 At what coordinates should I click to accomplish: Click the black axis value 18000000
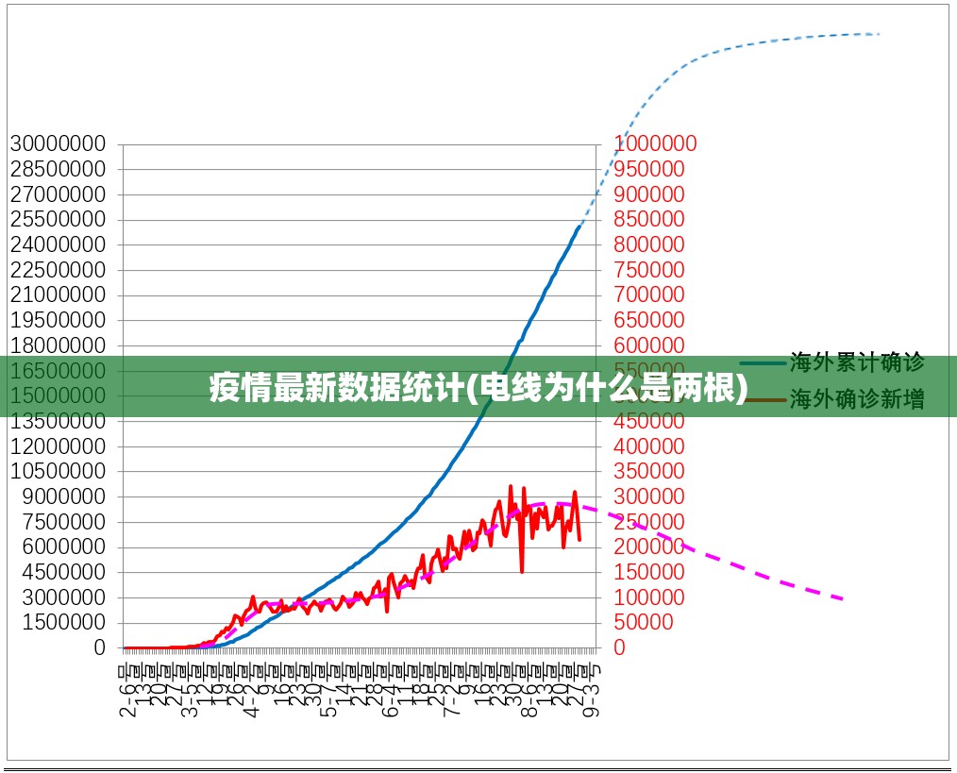(x=58, y=345)
